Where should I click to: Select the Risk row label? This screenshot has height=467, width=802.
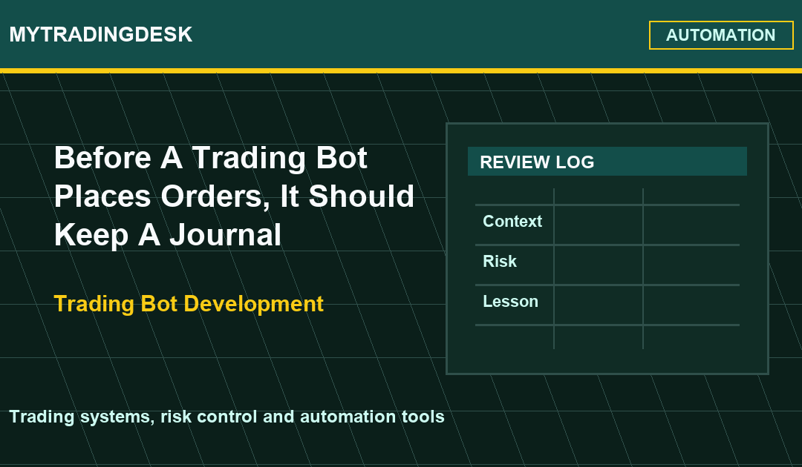500,262
